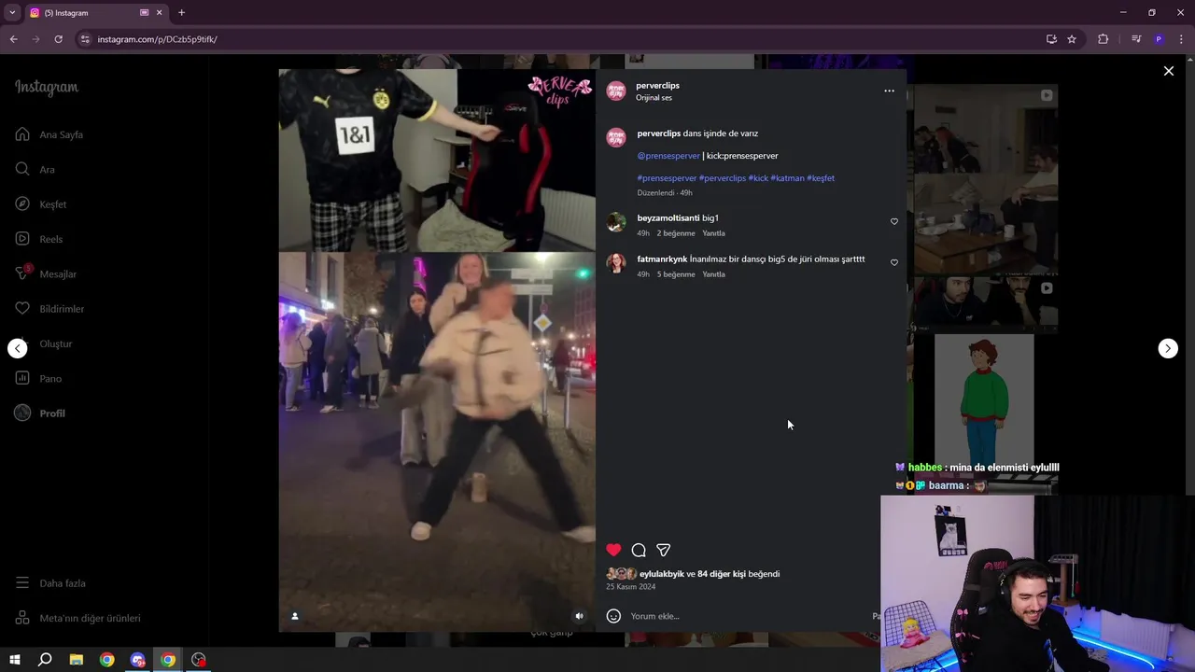
Task: Open the post's three-dot options menu
Action: tap(889, 91)
